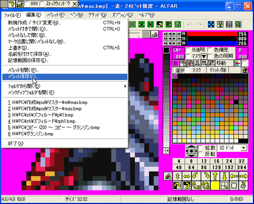254x204 pixels.
Task: Click the DEL icon in the small window
Action: 20,4
